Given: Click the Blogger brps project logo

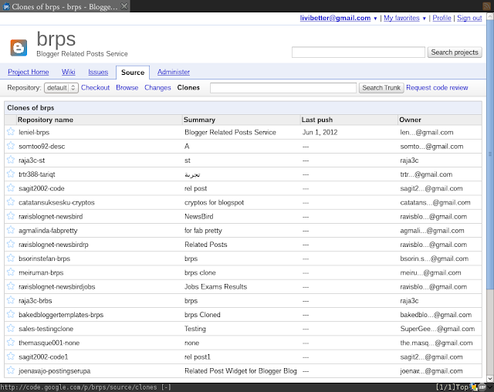Looking at the screenshot, I should coord(19,48).
